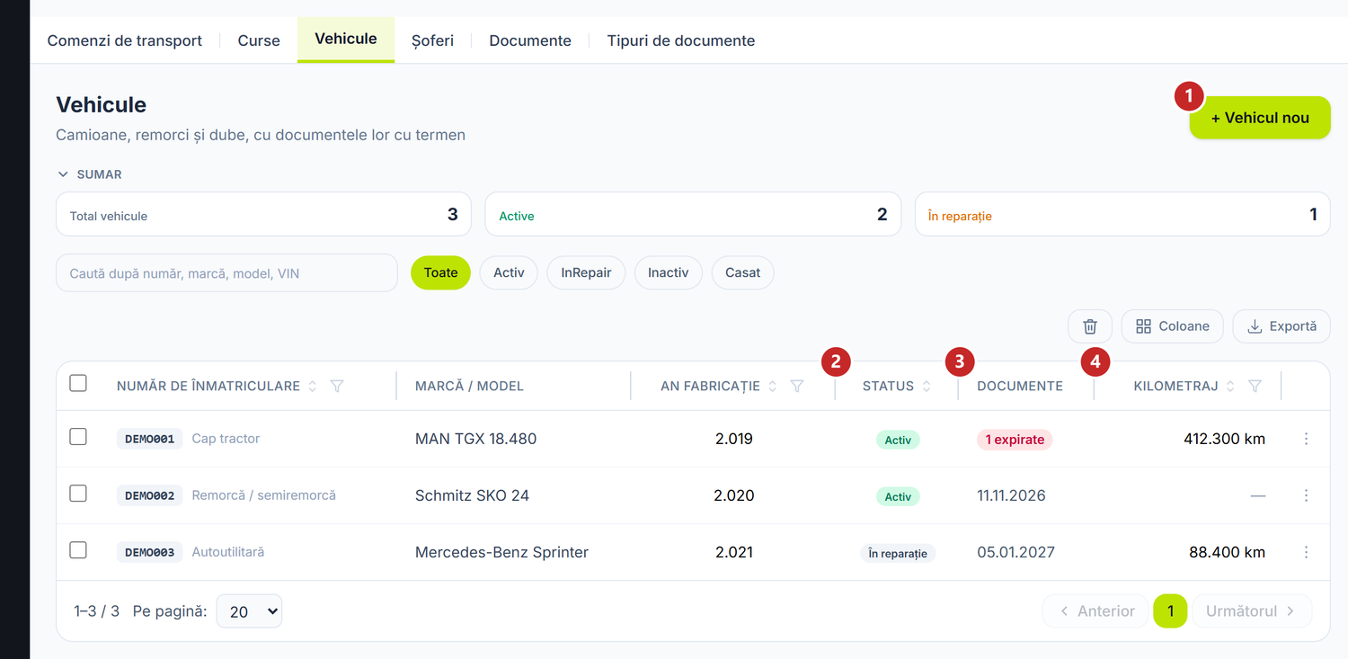The image size is (1348, 659).
Task: Click the MAN TGX 18.480 cell
Action: (x=475, y=439)
